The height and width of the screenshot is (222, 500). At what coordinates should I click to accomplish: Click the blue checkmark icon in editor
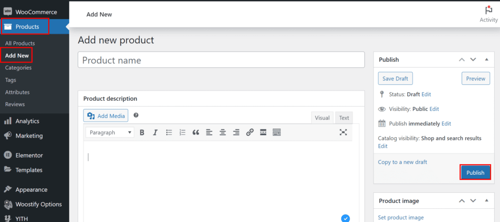pos(345,218)
